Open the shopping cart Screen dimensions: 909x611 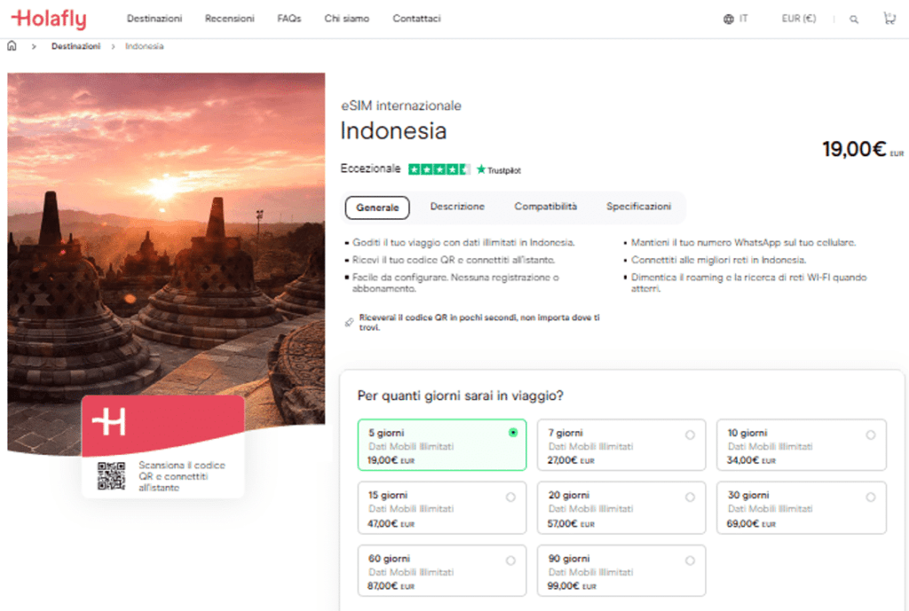tap(889, 18)
